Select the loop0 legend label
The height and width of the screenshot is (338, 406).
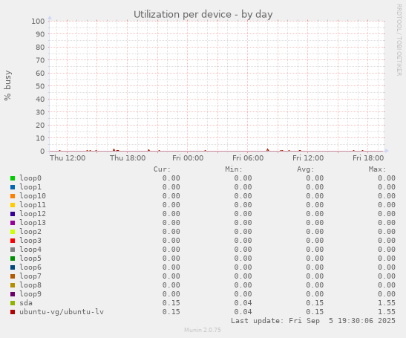[x=30, y=178]
